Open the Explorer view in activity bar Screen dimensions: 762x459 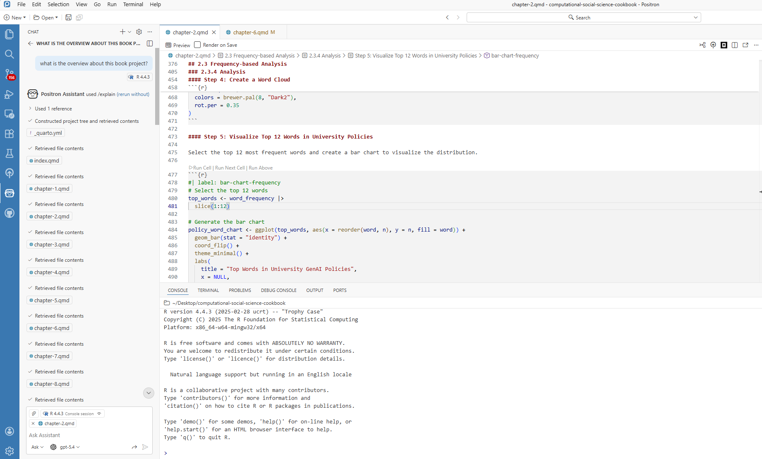click(x=9, y=34)
